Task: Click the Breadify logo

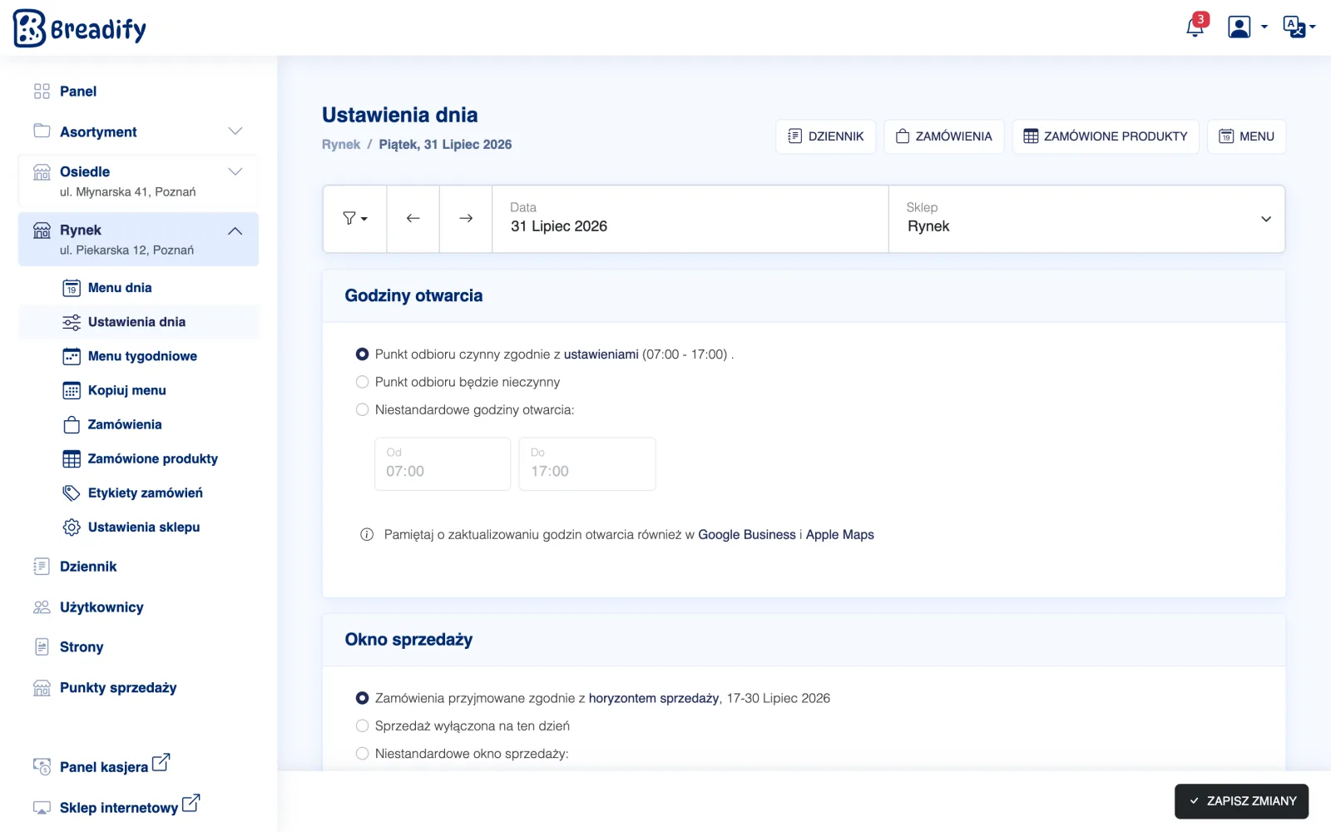Action: click(80, 28)
